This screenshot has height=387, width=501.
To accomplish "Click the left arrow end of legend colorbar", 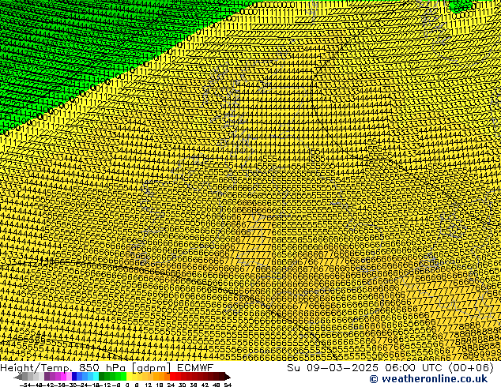I will click(x=18, y=377).
